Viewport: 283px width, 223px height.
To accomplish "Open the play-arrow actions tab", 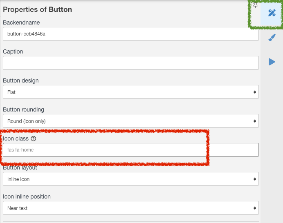I will (x=272, y=62).
